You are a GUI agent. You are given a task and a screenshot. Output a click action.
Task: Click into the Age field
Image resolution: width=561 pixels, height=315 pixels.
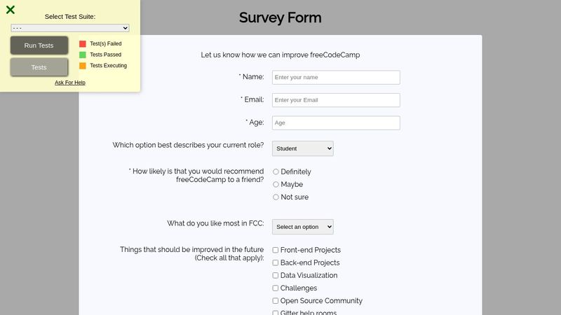(x=336, y=122)
